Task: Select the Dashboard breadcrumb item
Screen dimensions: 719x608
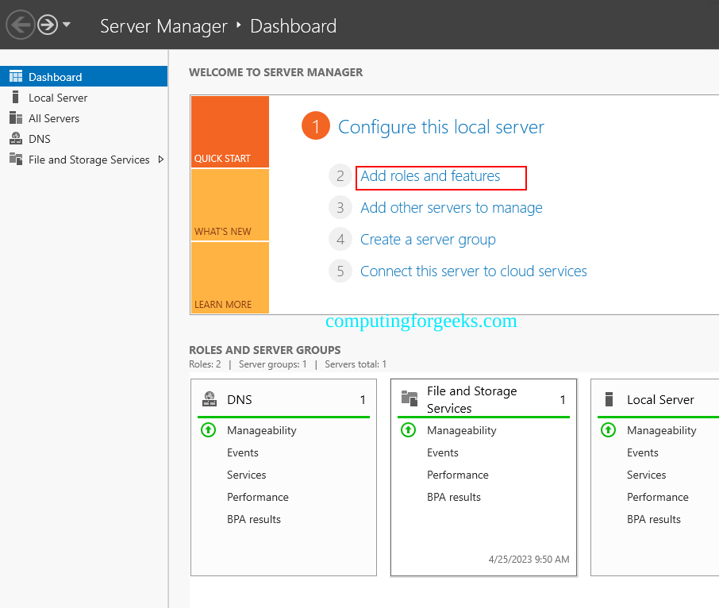Action: pyautogui.click(x=293, y=26)
